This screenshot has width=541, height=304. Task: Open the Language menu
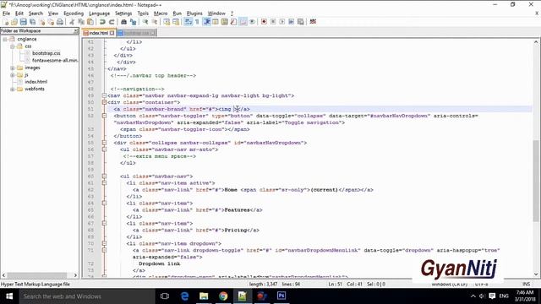tap(100, 14)
